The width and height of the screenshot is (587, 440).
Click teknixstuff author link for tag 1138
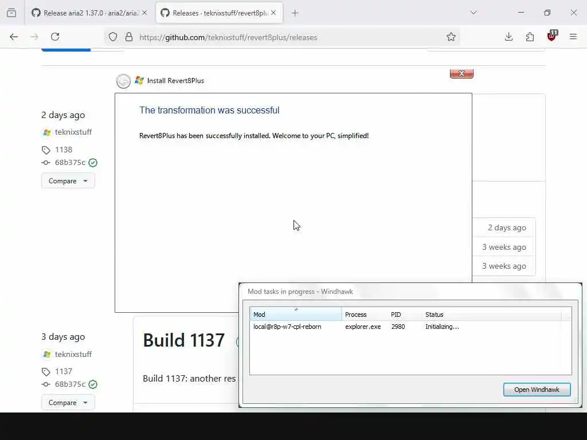pos(73,132)
